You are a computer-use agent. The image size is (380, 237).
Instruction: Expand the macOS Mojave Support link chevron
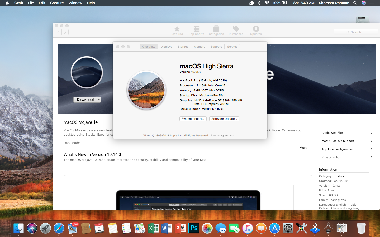click(372, 141)
